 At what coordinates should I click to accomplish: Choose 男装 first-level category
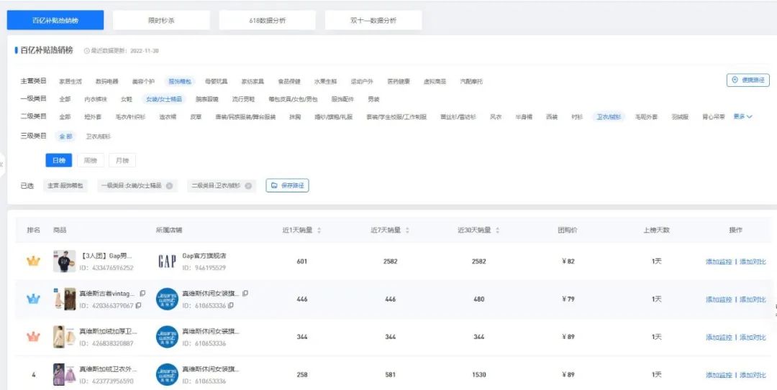(x=373, y=99)
